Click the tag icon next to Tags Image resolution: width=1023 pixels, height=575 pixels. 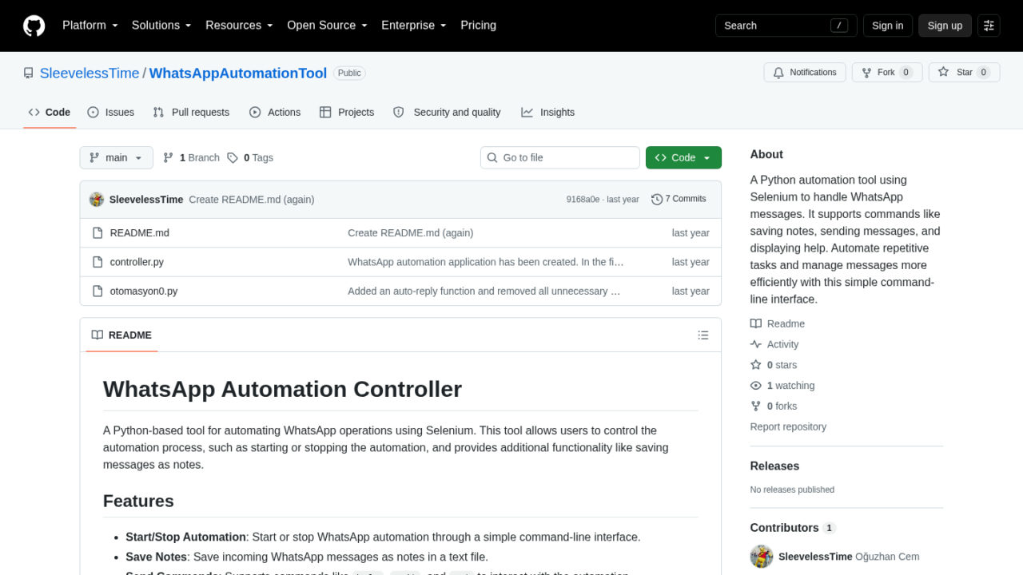[x=233, y=158]
